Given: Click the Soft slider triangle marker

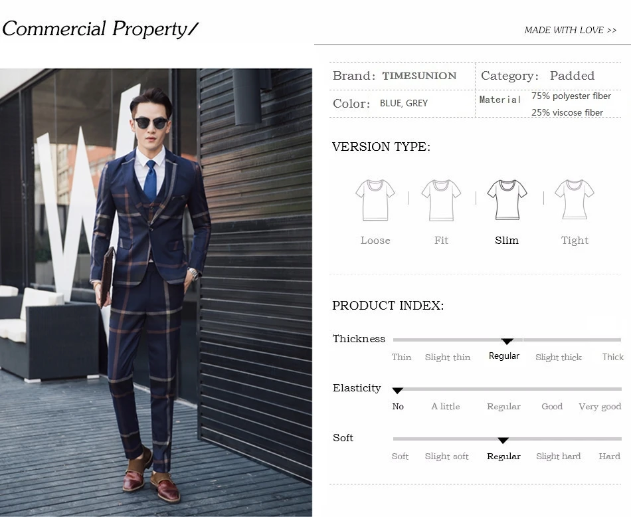Looking at the screenshot, I should [503, 441].
